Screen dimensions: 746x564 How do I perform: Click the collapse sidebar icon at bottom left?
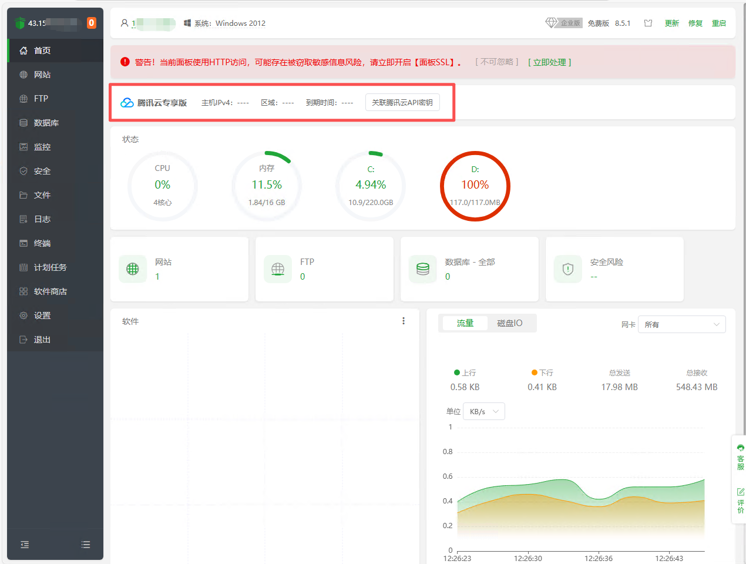pos(25,545)
